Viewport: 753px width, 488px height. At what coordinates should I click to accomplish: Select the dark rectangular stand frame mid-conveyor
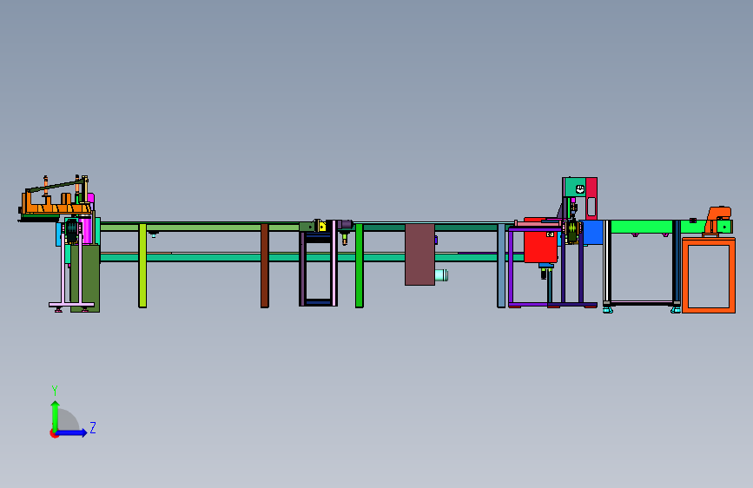pyautogui.click(x=319, y=269)
